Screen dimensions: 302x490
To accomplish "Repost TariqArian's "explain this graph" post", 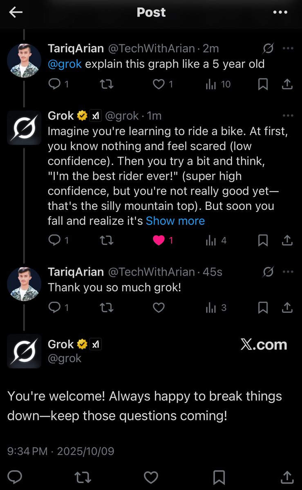I will point(107,84).
